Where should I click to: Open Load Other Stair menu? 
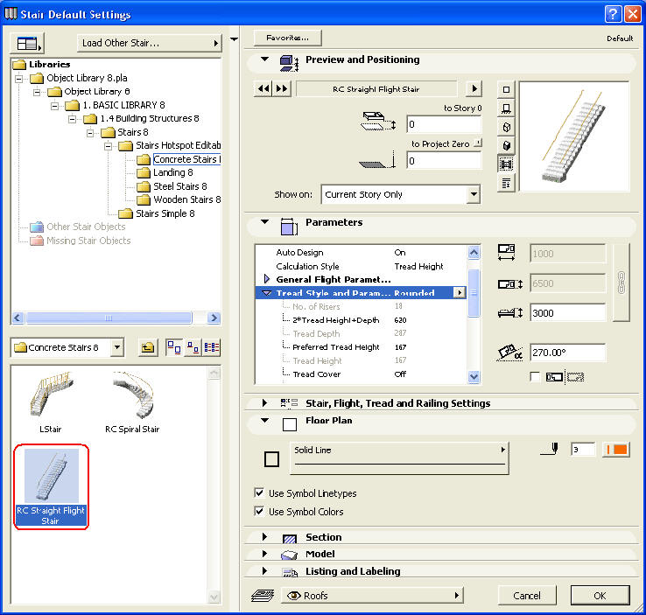(150, 43)
